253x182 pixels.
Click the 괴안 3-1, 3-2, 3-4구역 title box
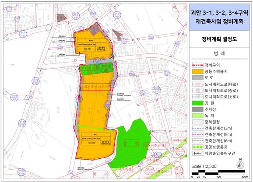coord(219,17)
